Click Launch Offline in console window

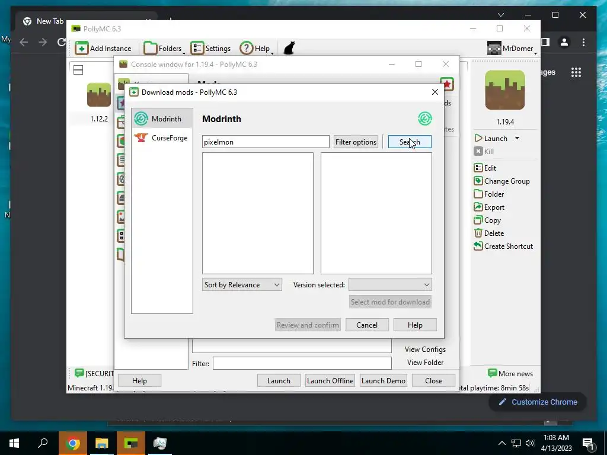point(330,381)
